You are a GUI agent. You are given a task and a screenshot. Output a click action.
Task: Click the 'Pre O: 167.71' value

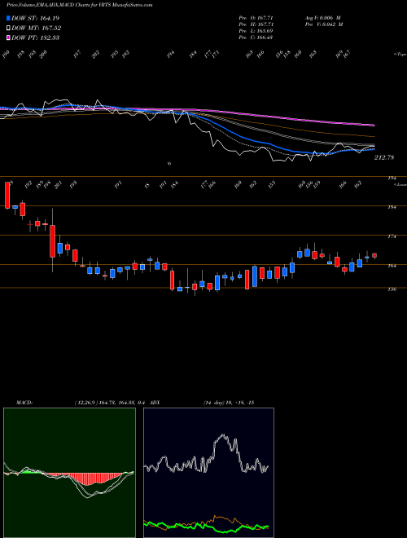tap(256, 17)
